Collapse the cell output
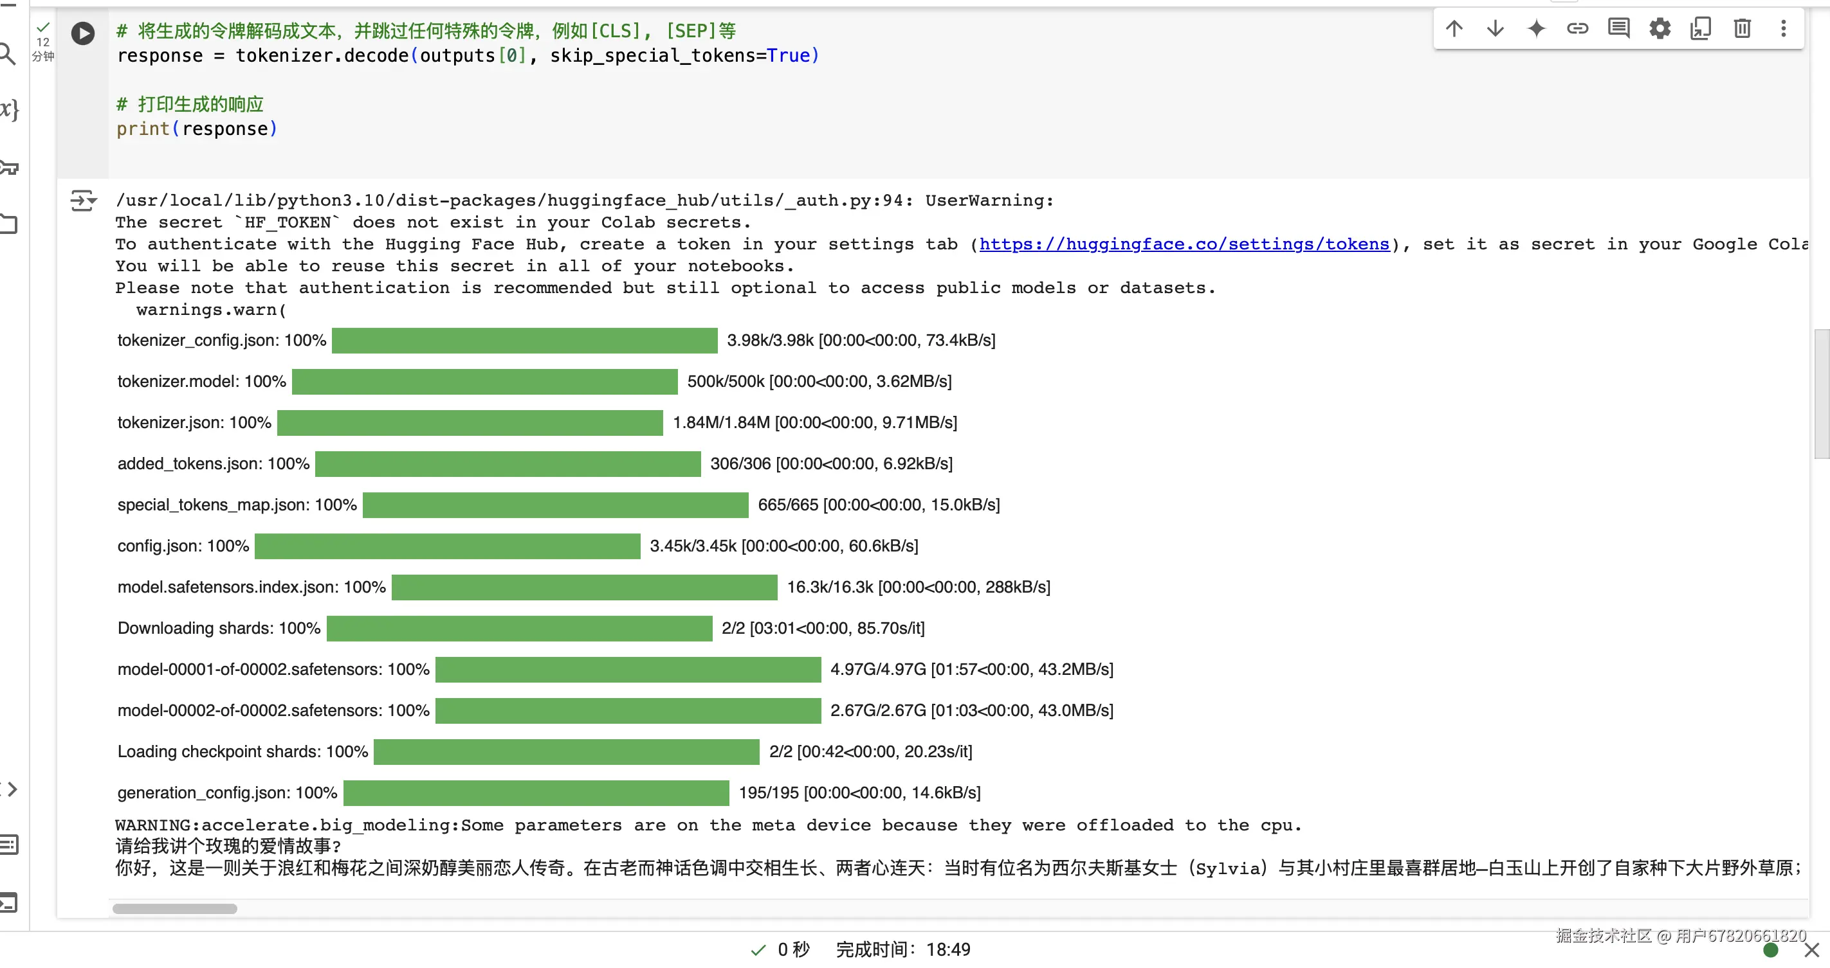 tap(83, 201)
